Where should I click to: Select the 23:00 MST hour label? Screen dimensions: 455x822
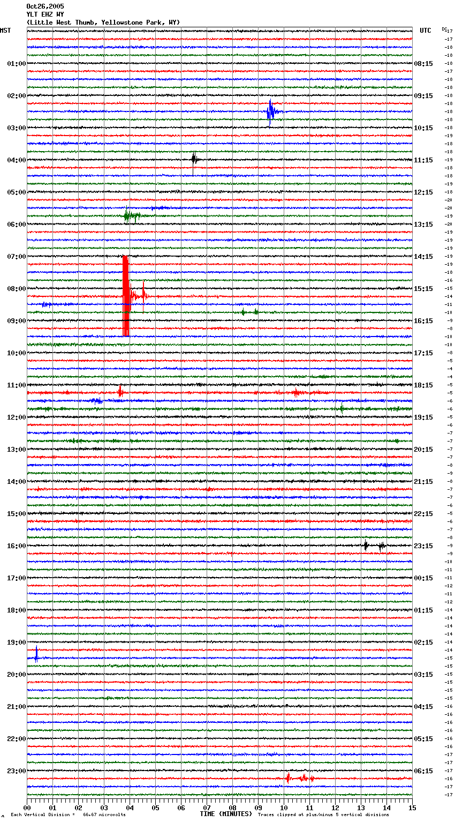pos(16,771)
